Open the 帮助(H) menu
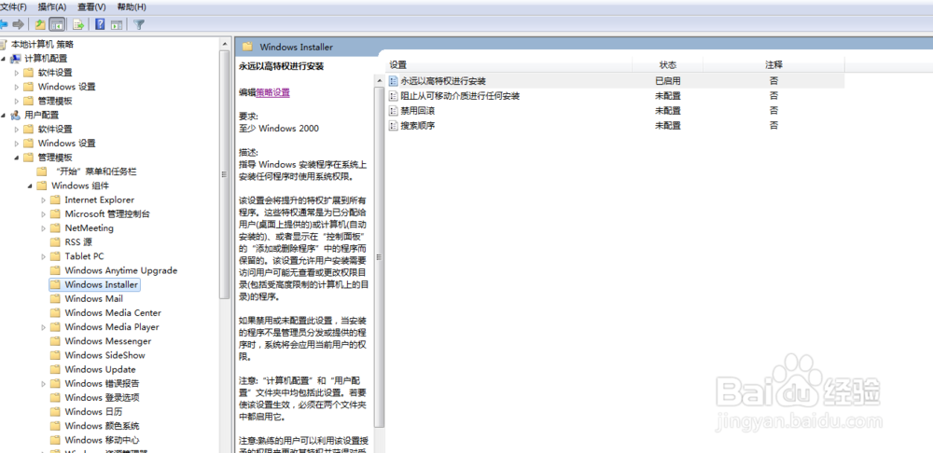 (132, 7)
